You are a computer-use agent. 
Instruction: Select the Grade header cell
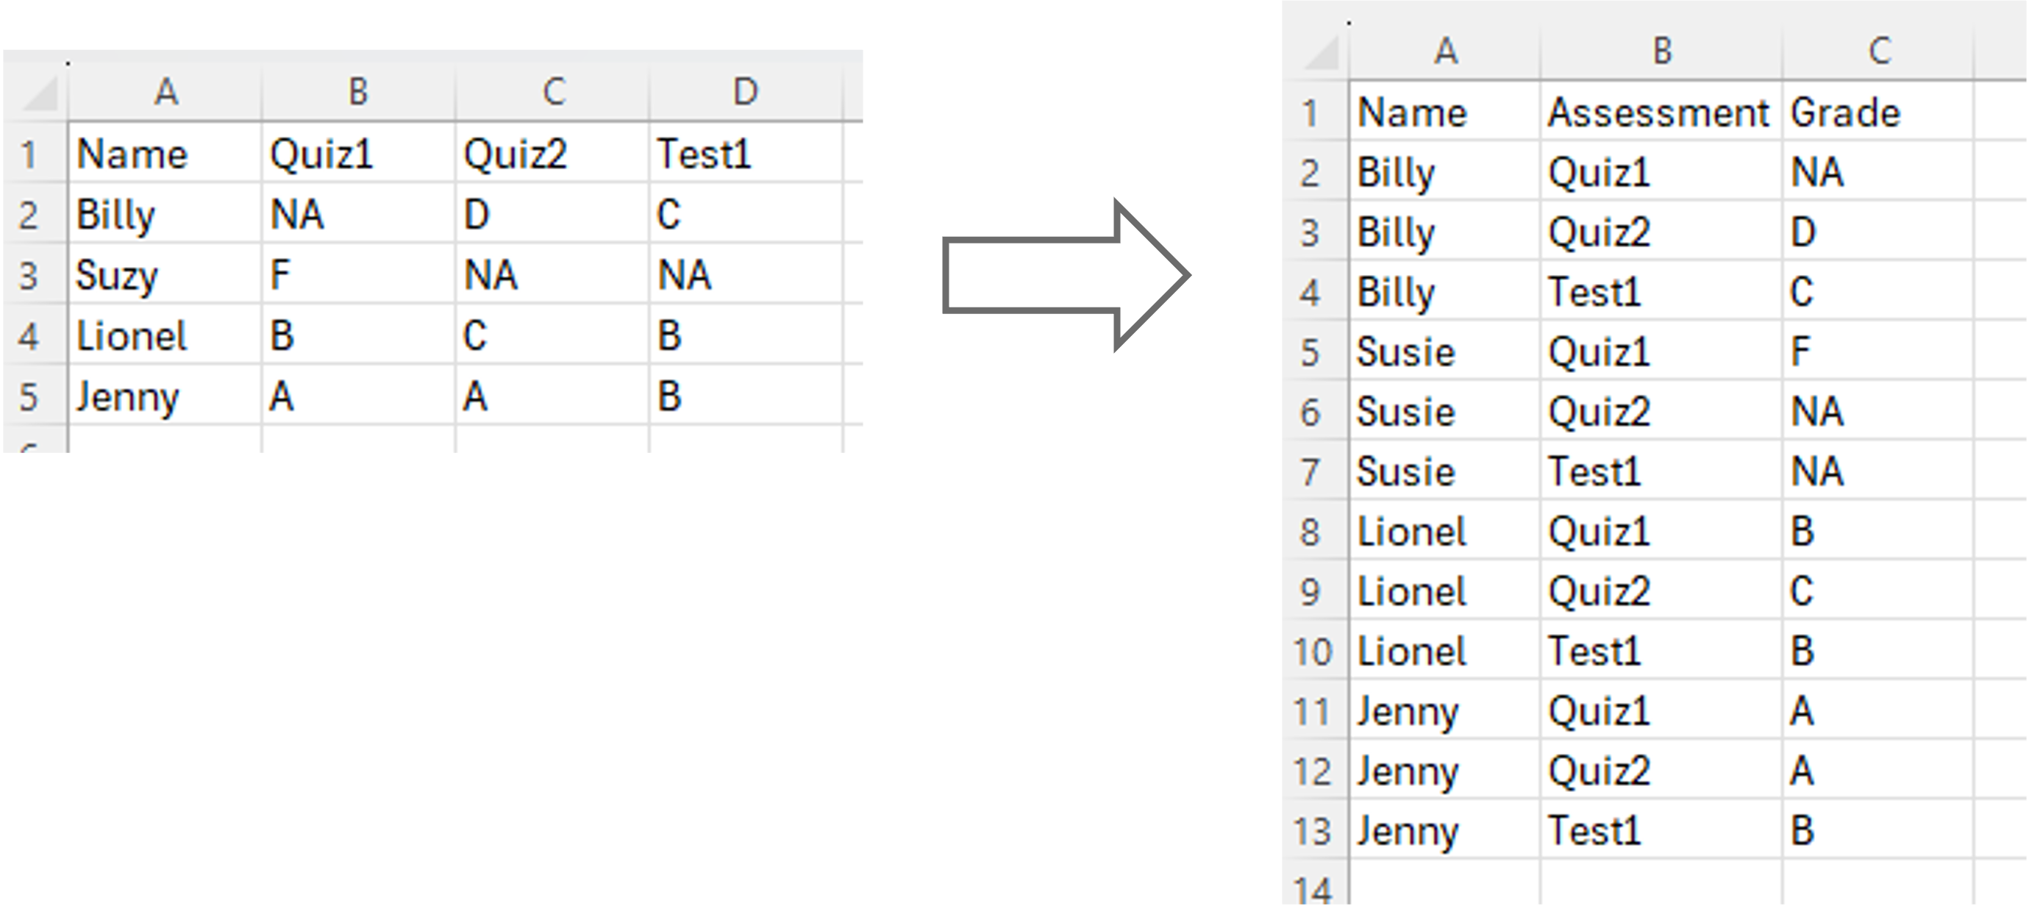coord(1878,113)
